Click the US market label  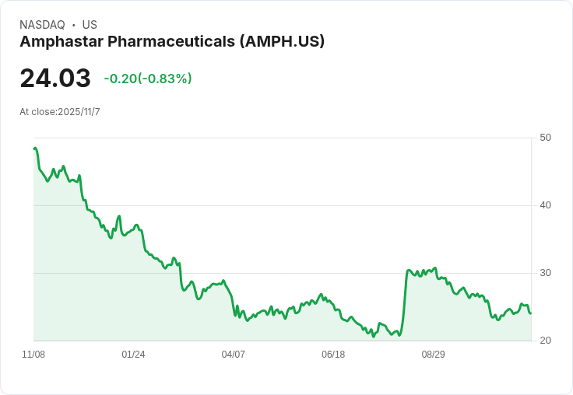pos(90,25)
